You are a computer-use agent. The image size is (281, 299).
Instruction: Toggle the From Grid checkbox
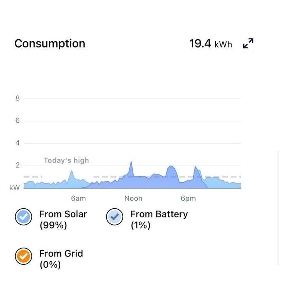[24, 256]
